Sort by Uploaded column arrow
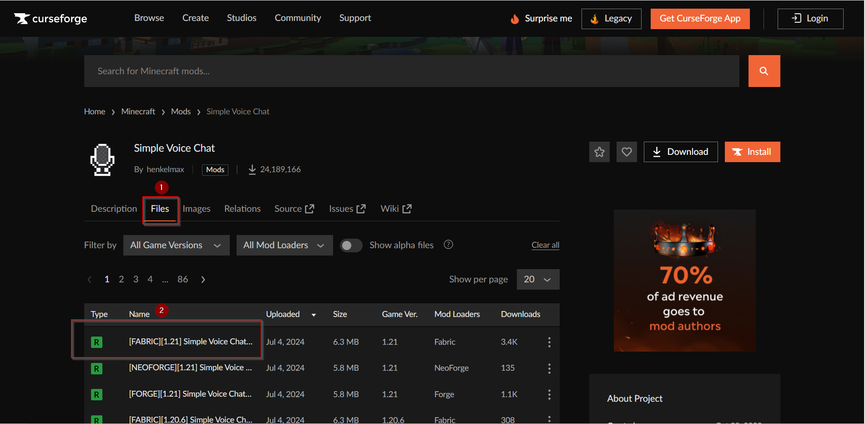Viewport: 865px width, 424px height. coord(314,315)
